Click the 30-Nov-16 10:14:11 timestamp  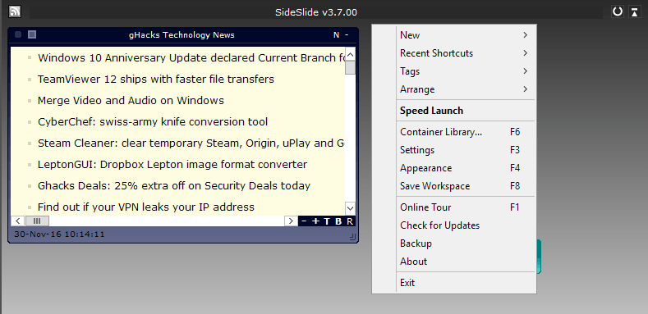coord(59,234)
